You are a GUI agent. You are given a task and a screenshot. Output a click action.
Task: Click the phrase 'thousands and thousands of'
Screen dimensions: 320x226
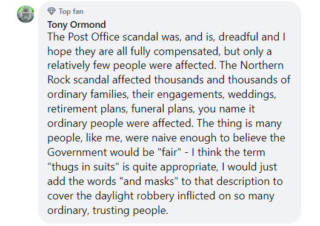tap(222, 80)
